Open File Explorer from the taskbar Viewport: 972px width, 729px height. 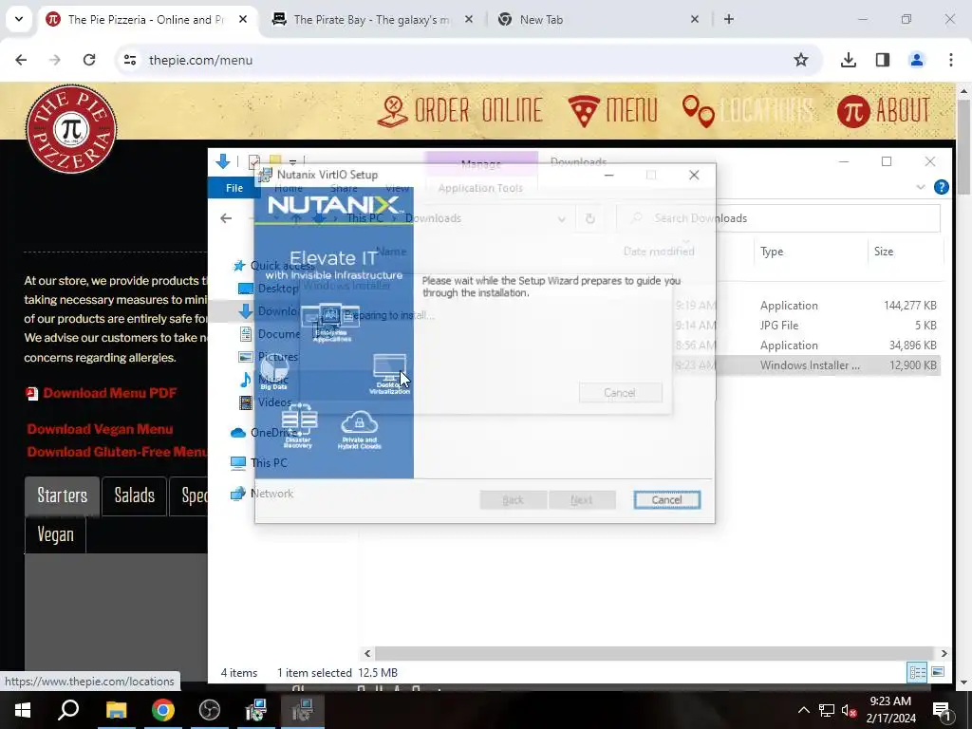click(x=116, y=710)
